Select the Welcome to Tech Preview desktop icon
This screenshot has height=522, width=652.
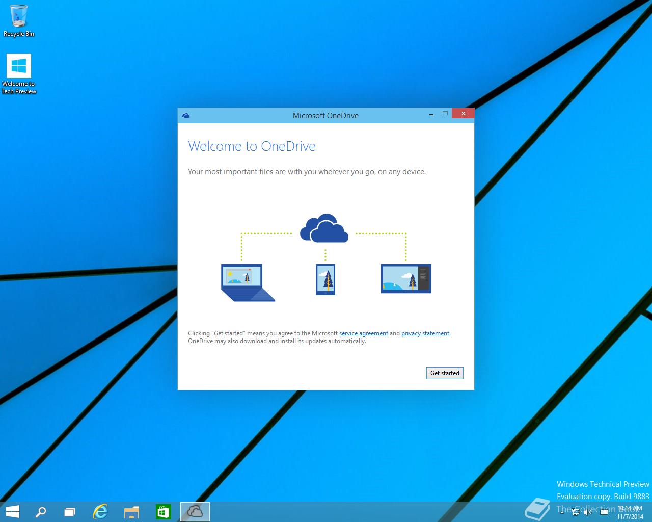(19, 74)
